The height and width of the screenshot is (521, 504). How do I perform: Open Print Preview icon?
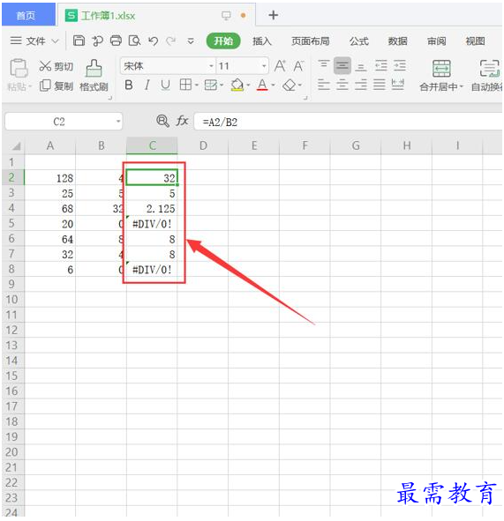134,41
